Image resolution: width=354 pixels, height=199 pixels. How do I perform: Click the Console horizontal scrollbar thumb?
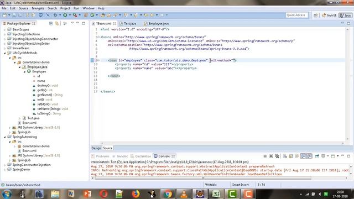[x=203, y=178]
